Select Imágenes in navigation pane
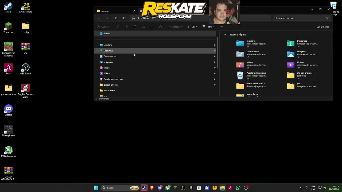342x192 pixels. click(155, 62)
